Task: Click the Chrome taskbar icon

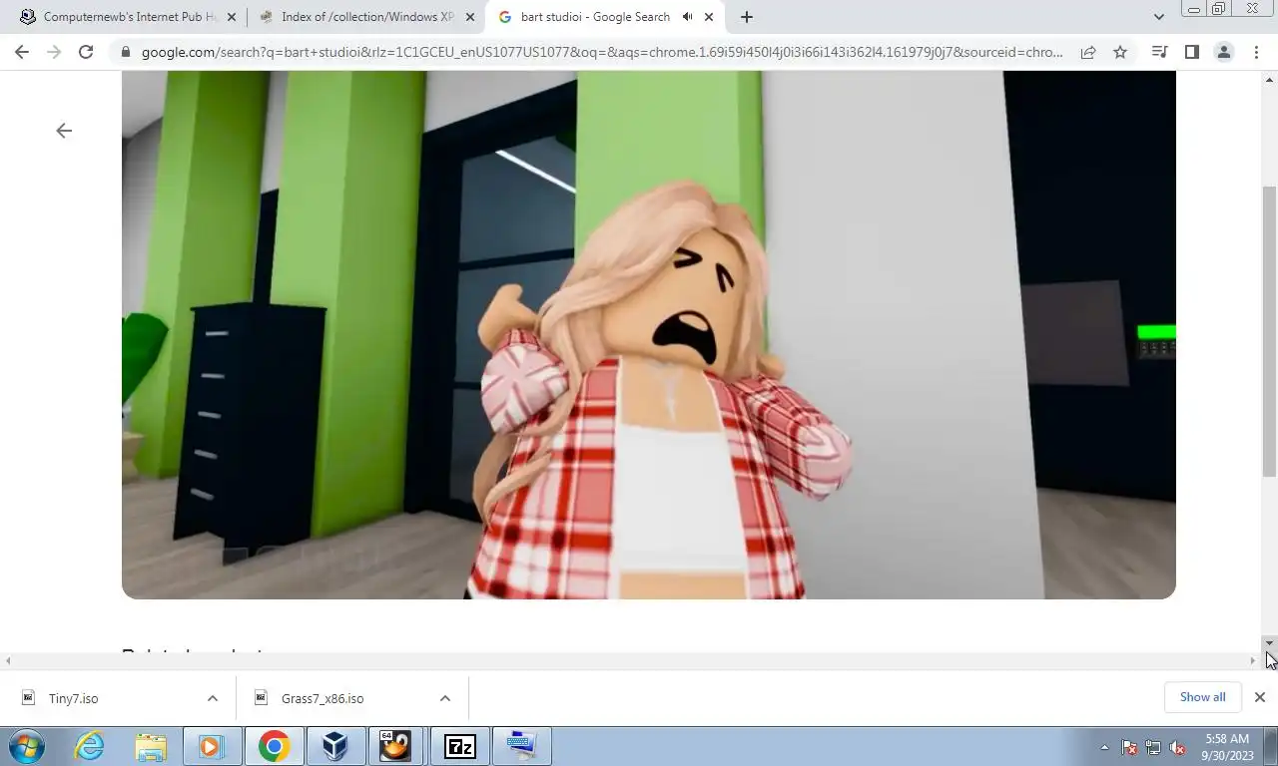Action: tap(274, 746)
